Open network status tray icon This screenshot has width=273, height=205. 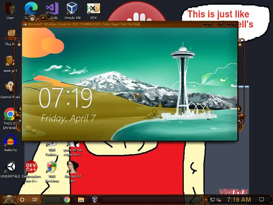click(x=212, y=200)
